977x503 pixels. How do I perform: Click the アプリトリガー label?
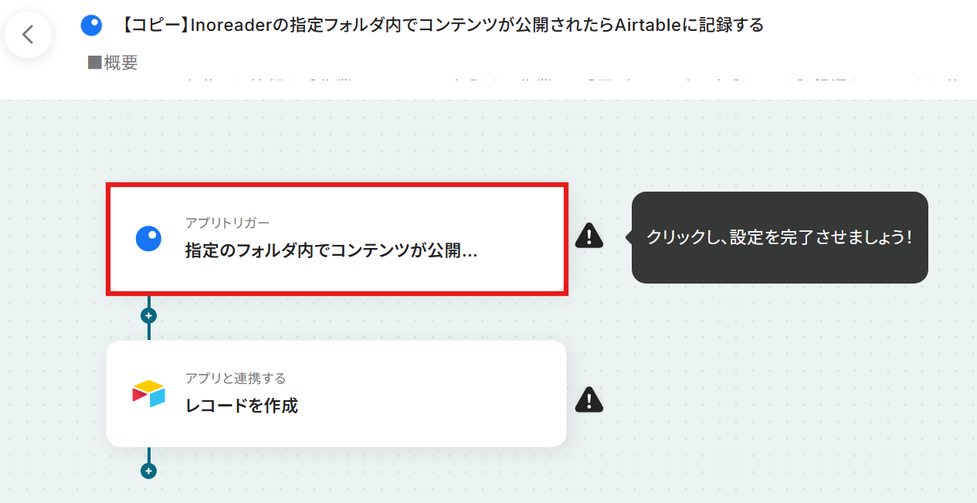228,223
